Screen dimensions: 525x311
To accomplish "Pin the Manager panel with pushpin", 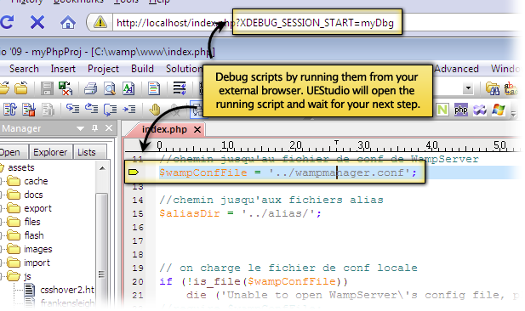I will point(94,128).
